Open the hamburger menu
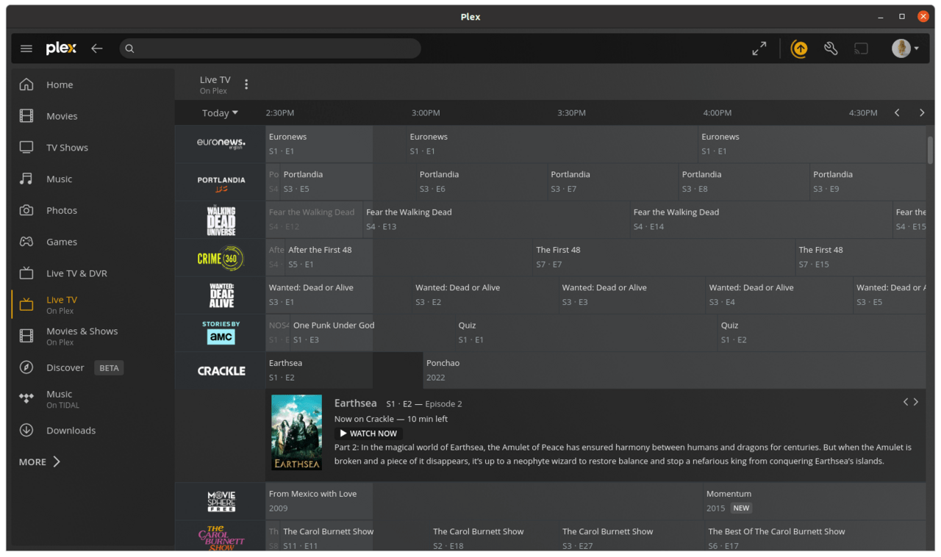This screenshot has height=557, width=941. (26, 48)
